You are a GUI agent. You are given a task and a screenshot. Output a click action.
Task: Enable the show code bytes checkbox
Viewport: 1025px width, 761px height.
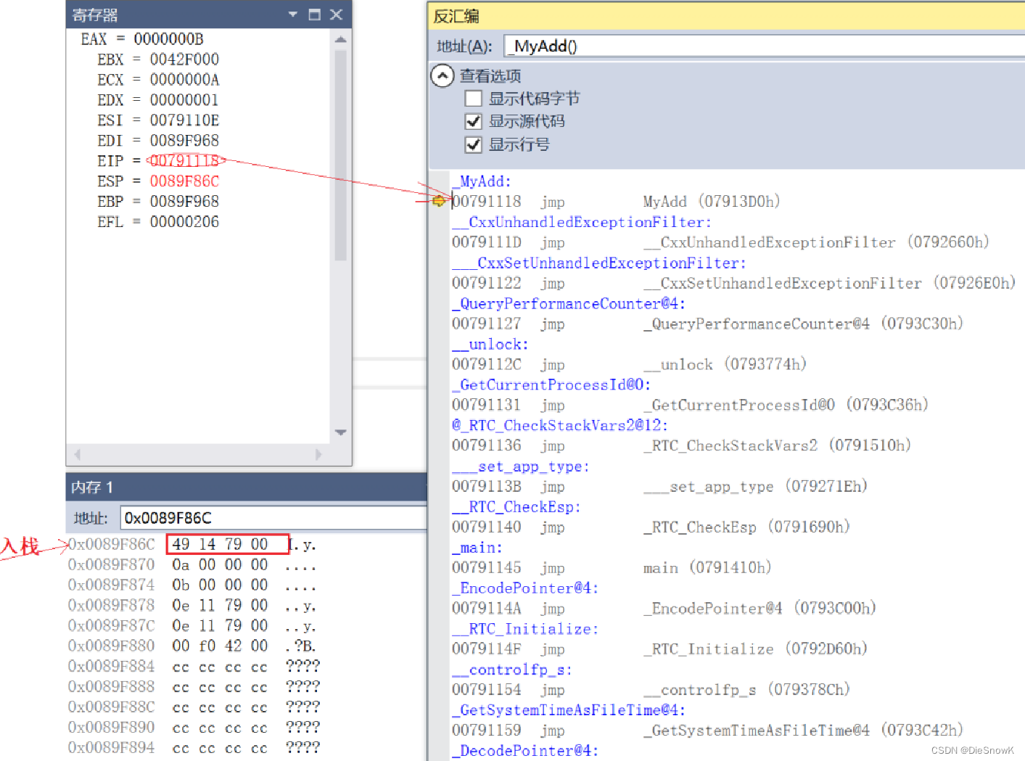473,99
